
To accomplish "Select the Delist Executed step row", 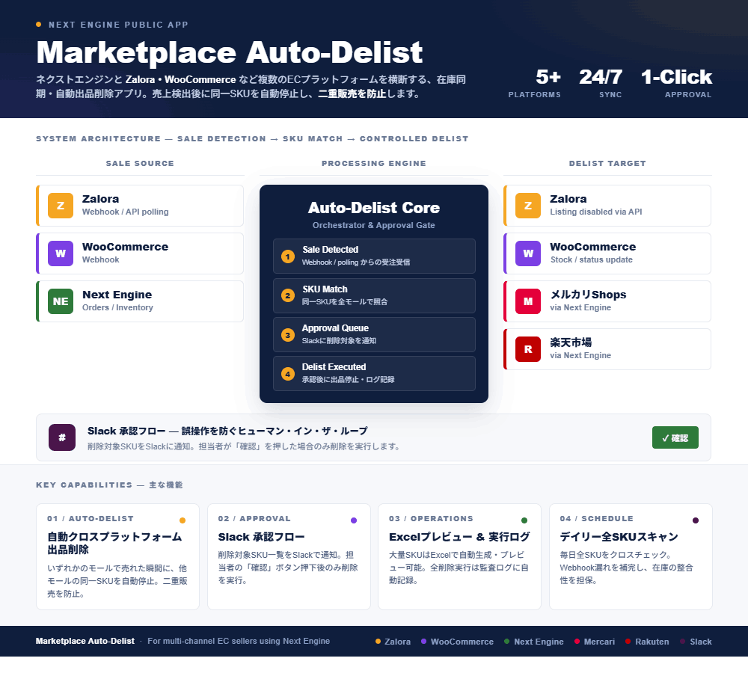I will [374, 373].
